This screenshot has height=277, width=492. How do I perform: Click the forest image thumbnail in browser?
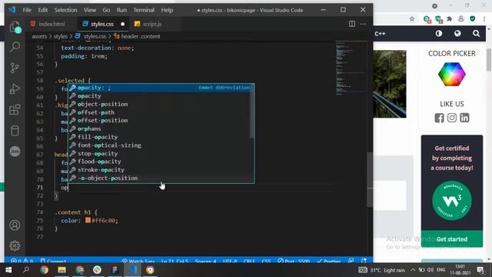coord(390,84)
